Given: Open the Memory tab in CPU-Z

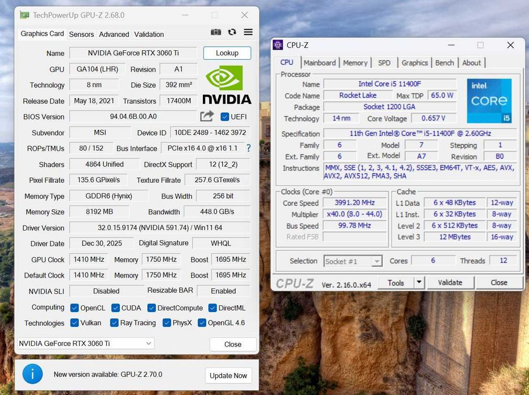Looking at the screenshot, I should (355, 63).
